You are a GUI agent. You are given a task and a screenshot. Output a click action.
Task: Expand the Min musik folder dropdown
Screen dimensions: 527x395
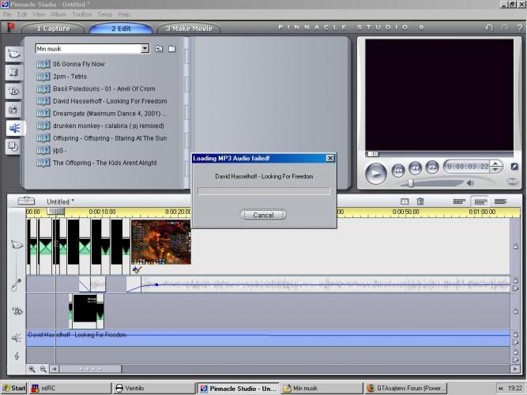(x=145, y=49)
